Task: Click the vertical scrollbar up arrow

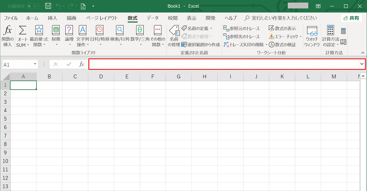Action: pos(363,76)
